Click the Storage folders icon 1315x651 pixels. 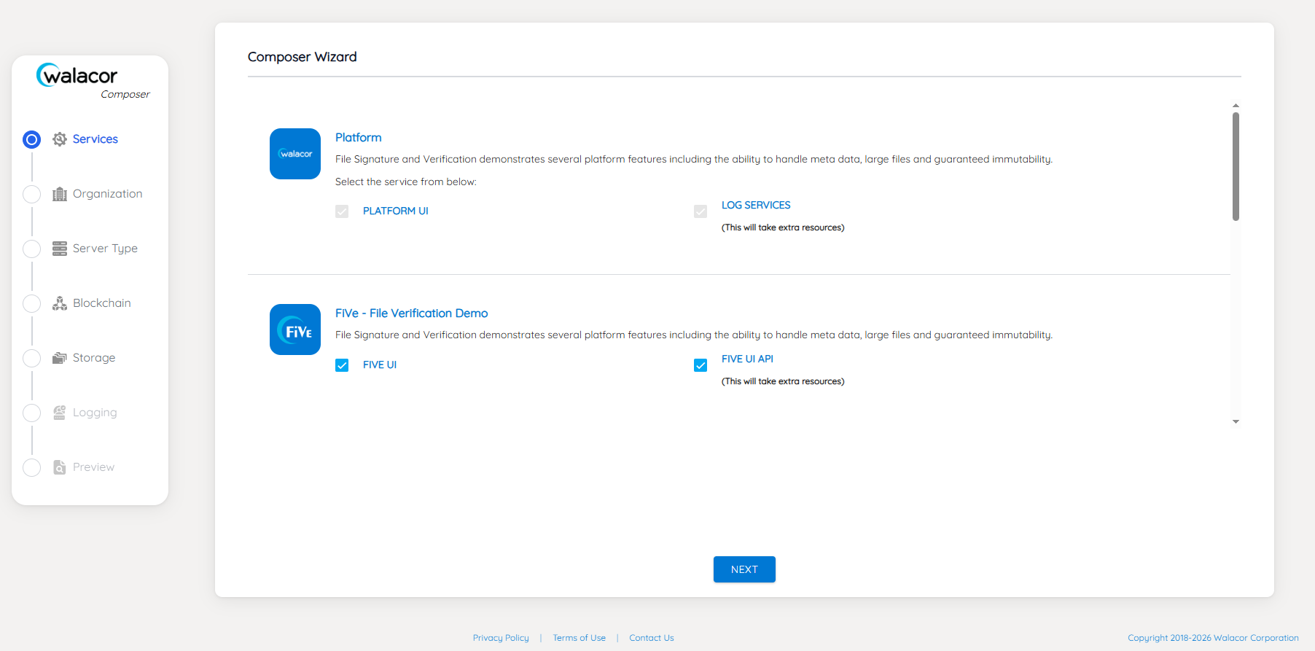[60, 358]
